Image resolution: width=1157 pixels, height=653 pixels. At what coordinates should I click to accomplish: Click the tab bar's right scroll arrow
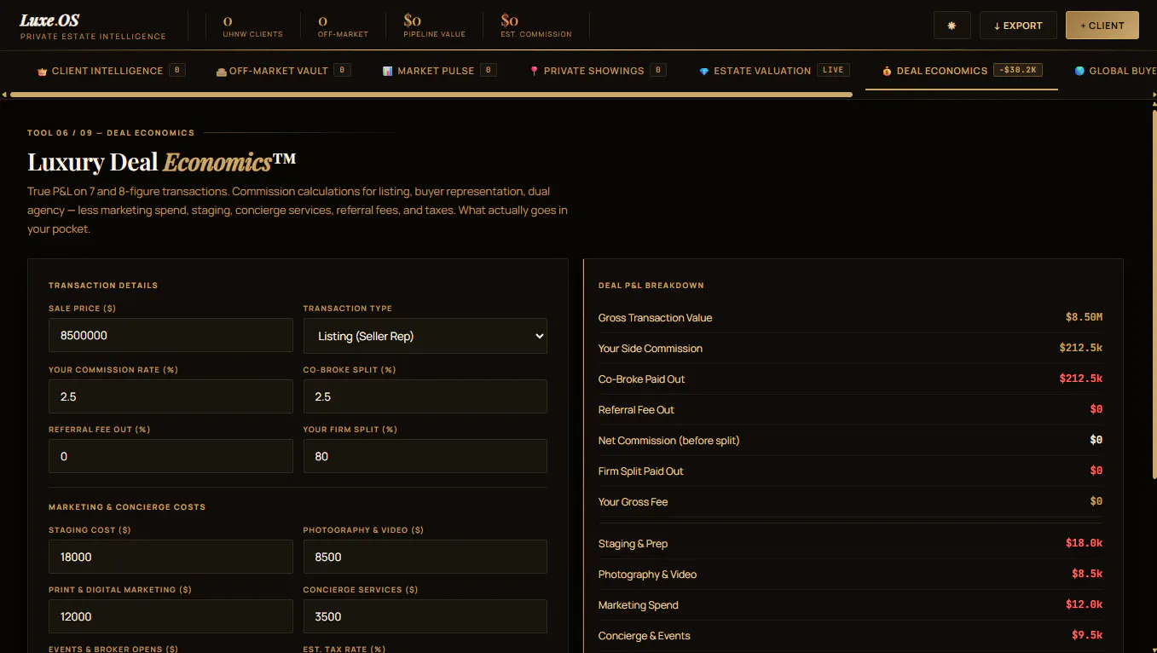pyautogui.click(x=1153, y=94)
